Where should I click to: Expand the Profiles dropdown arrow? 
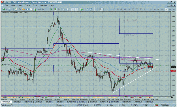coord(12,9)
